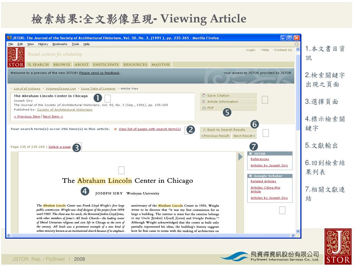The image size is (354, 266).
Task: Go to Previous Result
Action: 215,136
